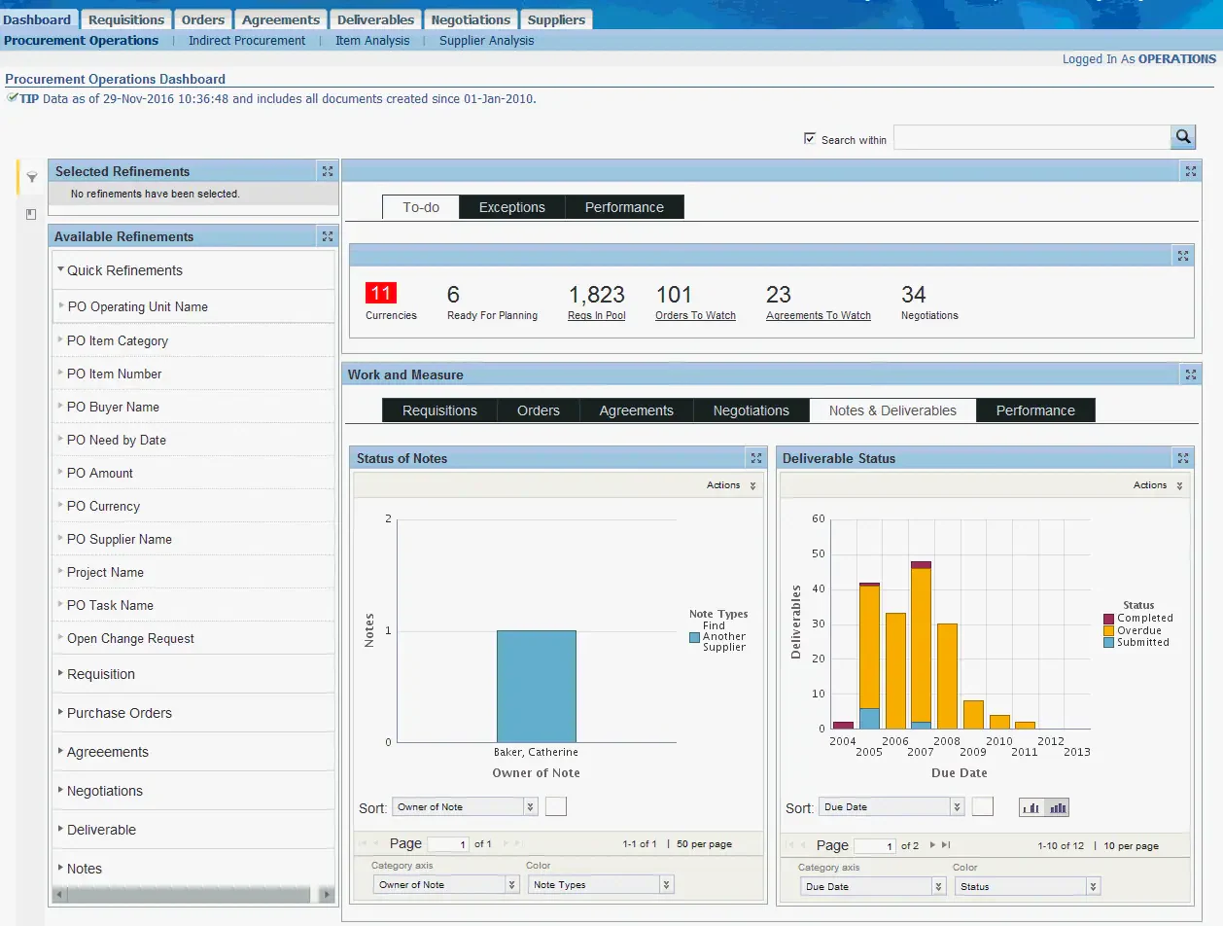The width and height of the screenshot is (1223, 926).
Task: Open the Reqs In Pool link
Action: (597, 315)
